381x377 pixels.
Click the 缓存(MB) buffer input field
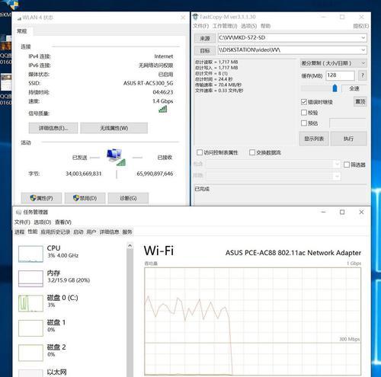(x=340, y=75)
